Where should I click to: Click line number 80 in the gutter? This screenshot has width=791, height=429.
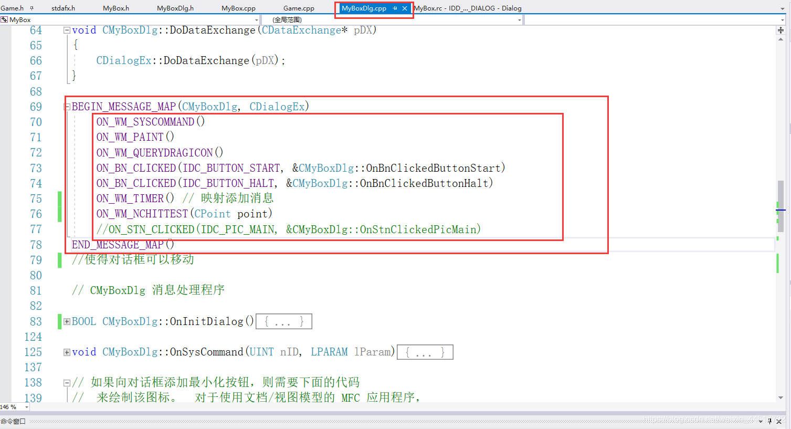pyautogui.click(x=36, y=276)
